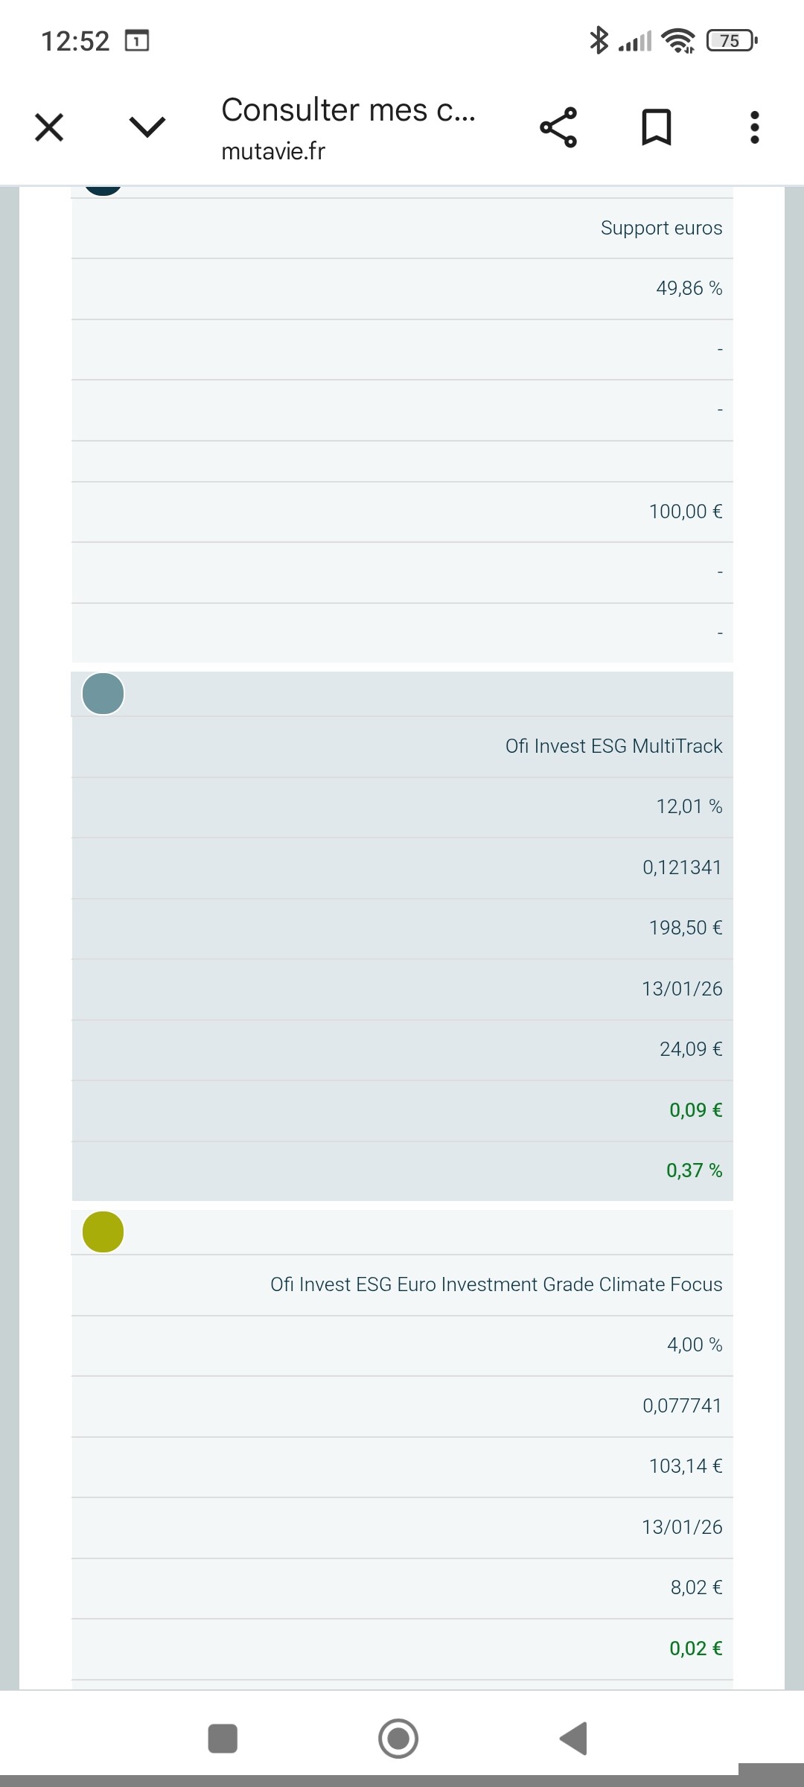Viewport: 804px width, 1787px height.
Task: Select Ofi Invest ESG Euro Investment Grade Climate Focus
Action: point(496,1284)
